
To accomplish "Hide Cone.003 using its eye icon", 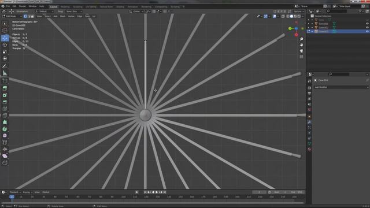I will (x=367, y=31).
